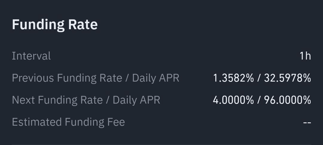323x145 pixels.
Task: Click the -- estimated funding fee value
Action: 307,122
